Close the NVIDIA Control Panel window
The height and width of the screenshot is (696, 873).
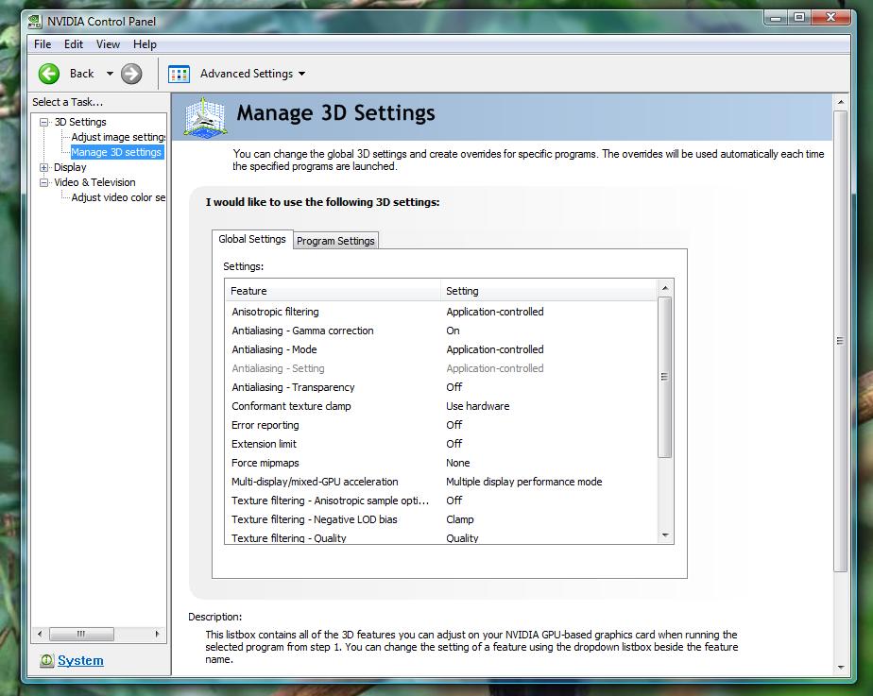[x=830, y=18]
